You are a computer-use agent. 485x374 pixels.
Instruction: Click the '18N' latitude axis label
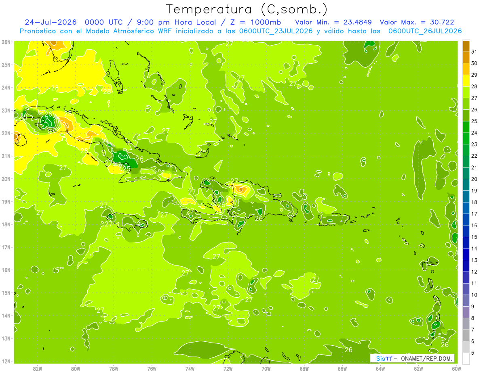[6, 224]
